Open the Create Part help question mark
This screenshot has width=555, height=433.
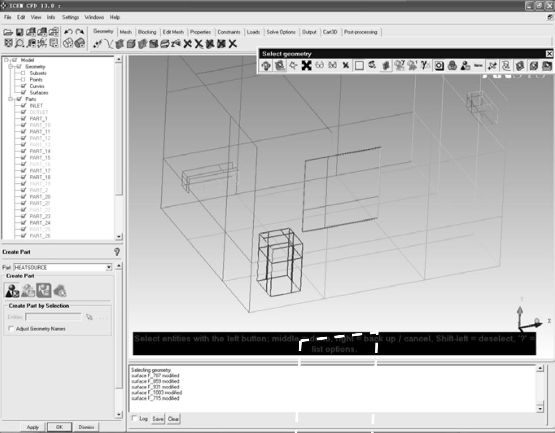pos(117,252)
